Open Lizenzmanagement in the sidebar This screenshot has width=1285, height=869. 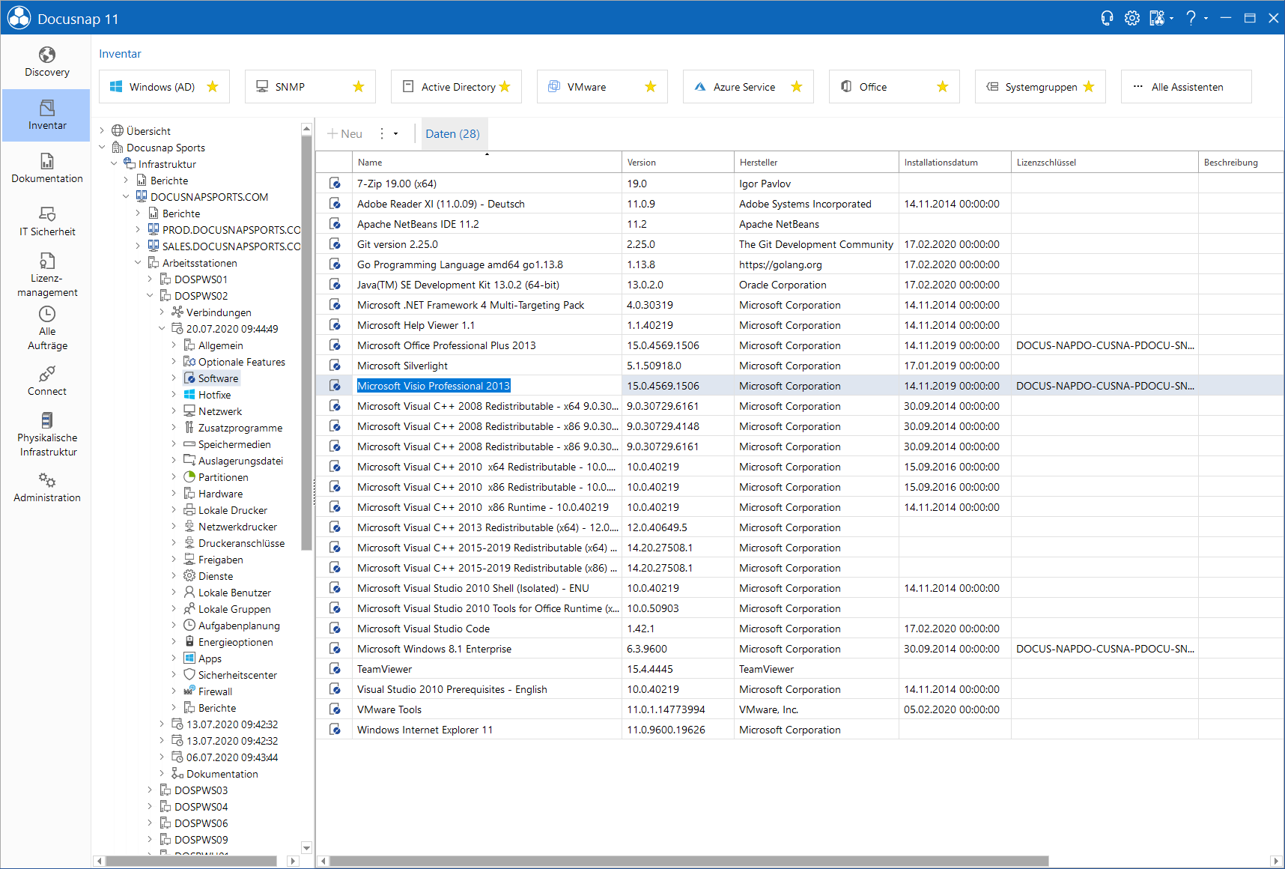(46, 275)
